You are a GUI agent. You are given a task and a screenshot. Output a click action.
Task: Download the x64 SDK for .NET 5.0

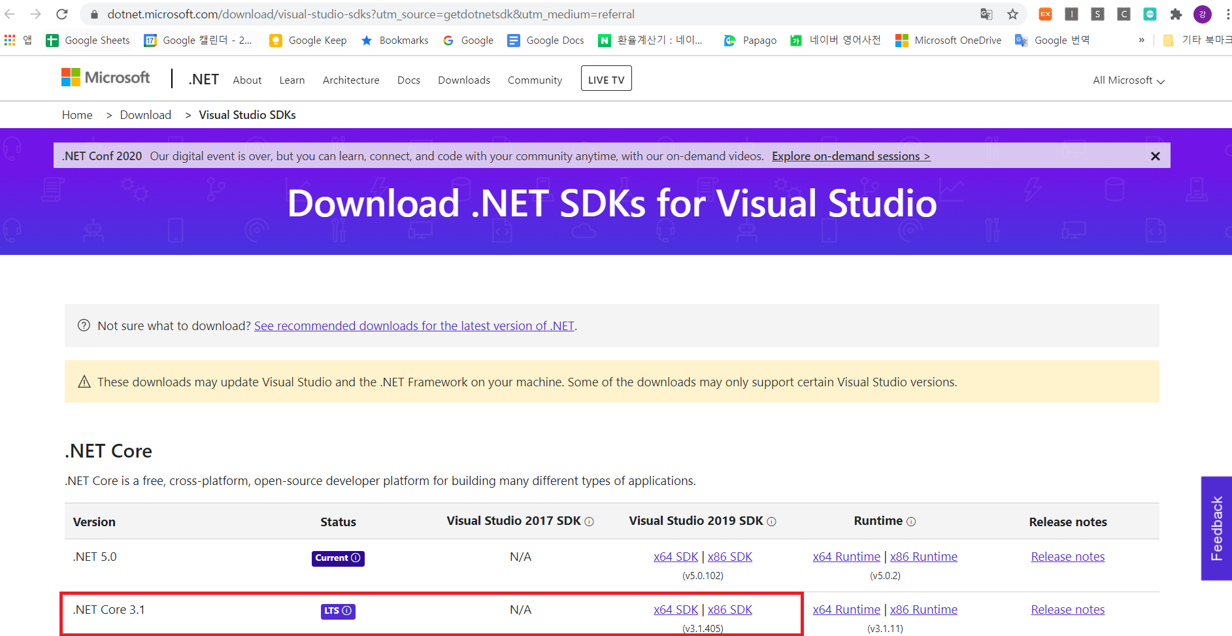point(676,557)
